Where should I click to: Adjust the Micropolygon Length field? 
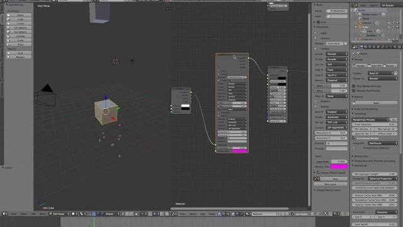pos(375,174)
